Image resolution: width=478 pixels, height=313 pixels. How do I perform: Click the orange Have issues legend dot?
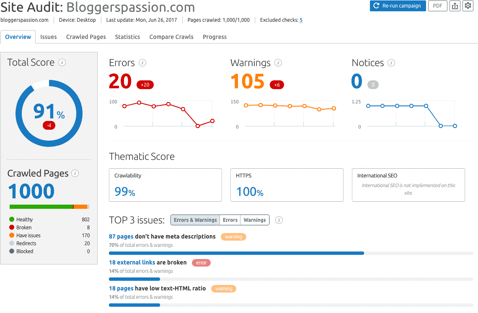coord(12,235)
